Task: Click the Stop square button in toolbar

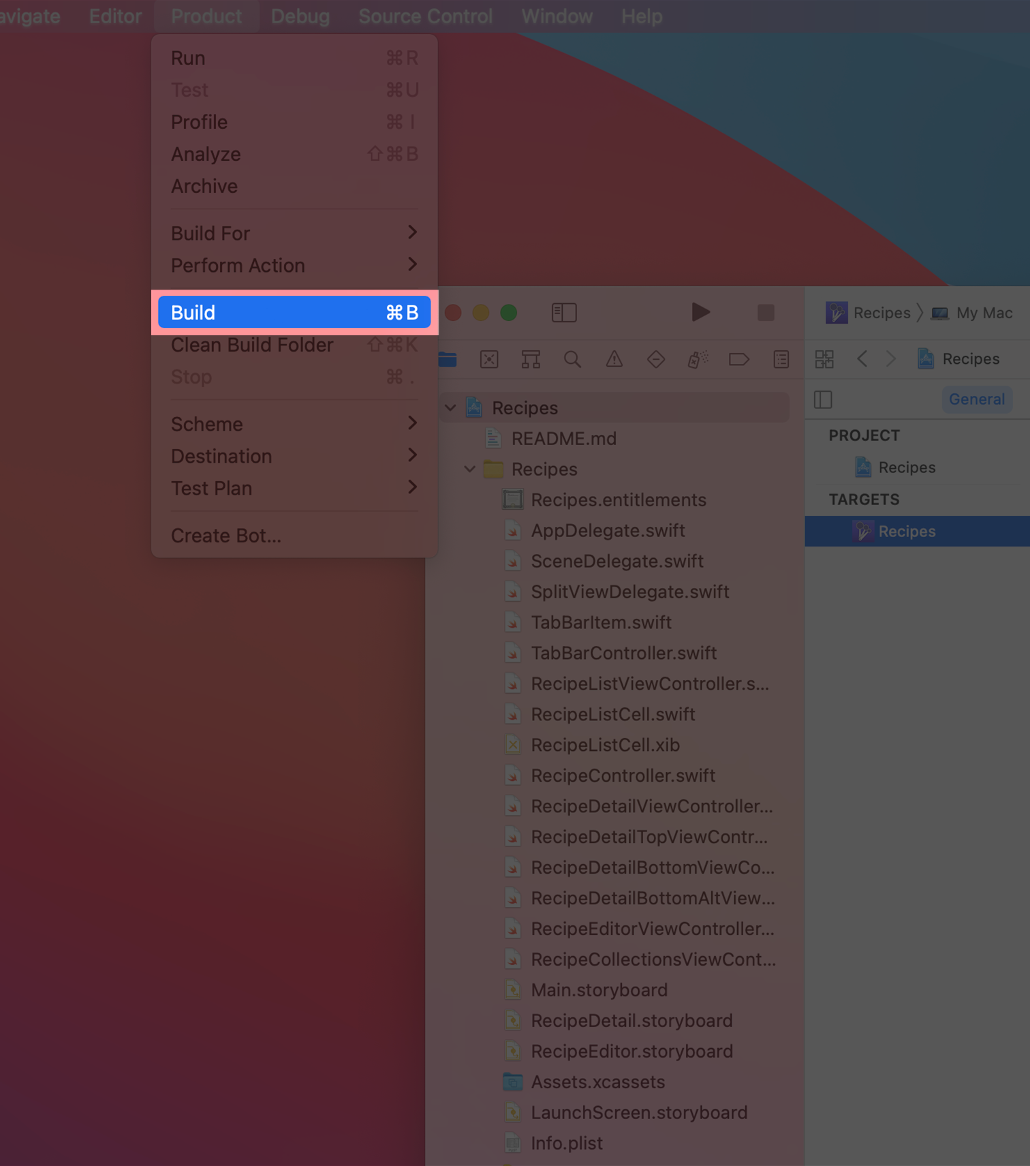Action: point(766,313)
